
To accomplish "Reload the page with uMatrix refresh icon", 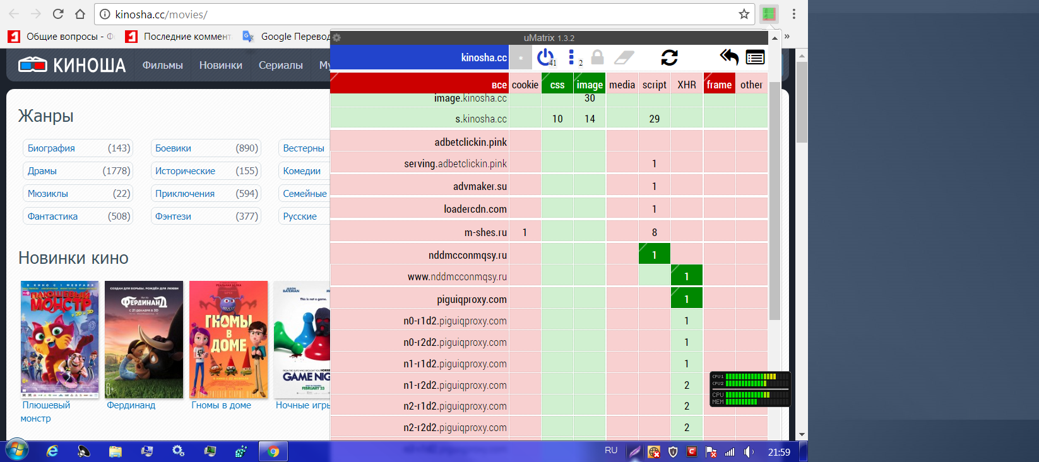I will coord(670,57).
